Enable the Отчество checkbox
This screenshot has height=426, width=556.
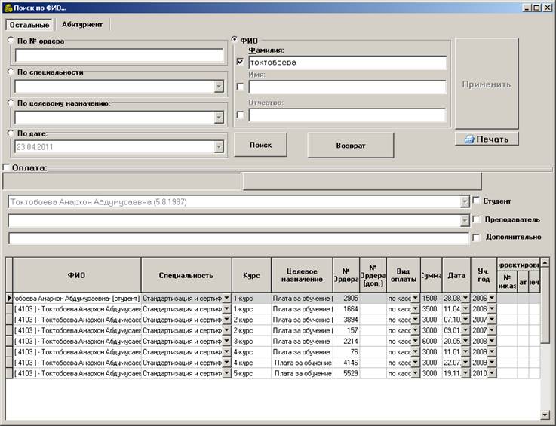tap(240, 115)
